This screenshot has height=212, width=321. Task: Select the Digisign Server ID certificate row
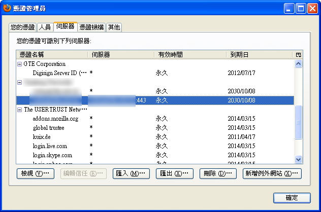(x=155, y=73)
